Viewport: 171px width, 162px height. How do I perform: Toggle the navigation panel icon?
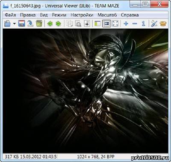click(x=97, y=24)
